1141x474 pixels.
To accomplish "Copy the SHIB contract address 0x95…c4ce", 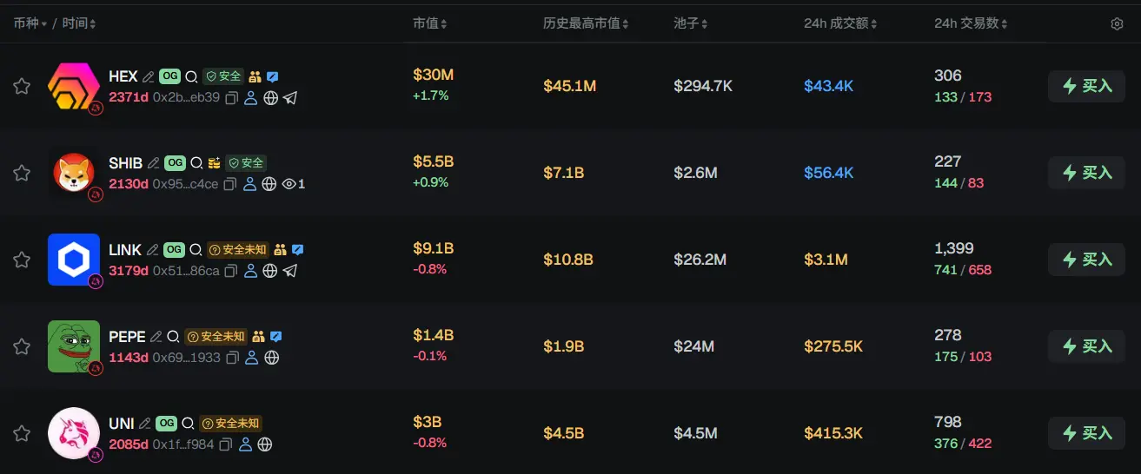I will click(230, 184).
